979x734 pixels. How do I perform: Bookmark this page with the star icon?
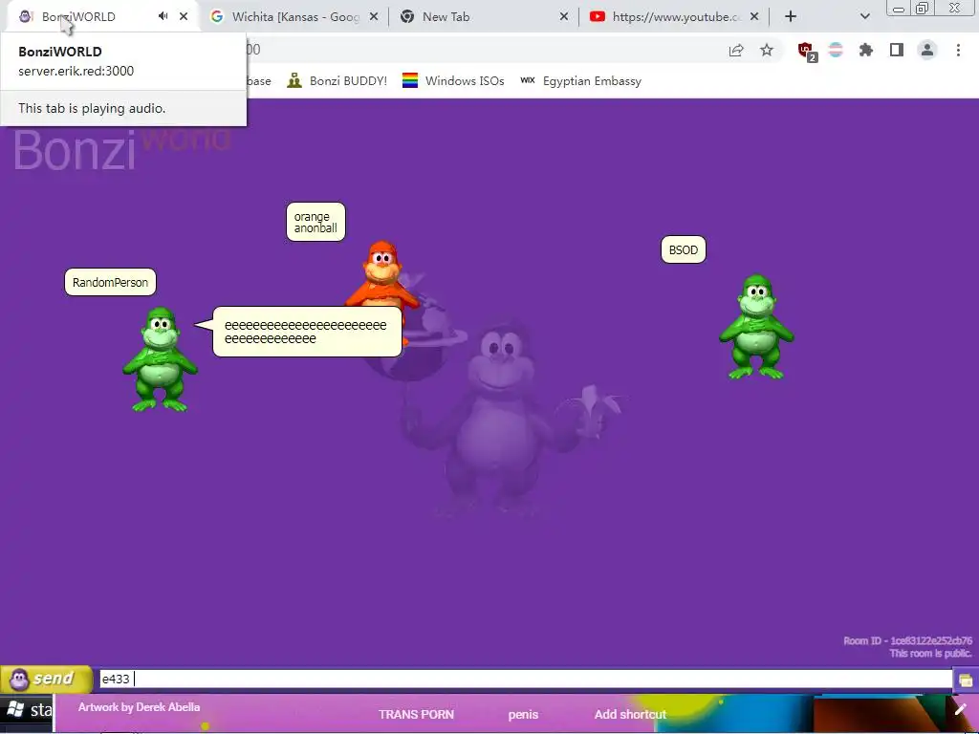click(x=767, y=50)
